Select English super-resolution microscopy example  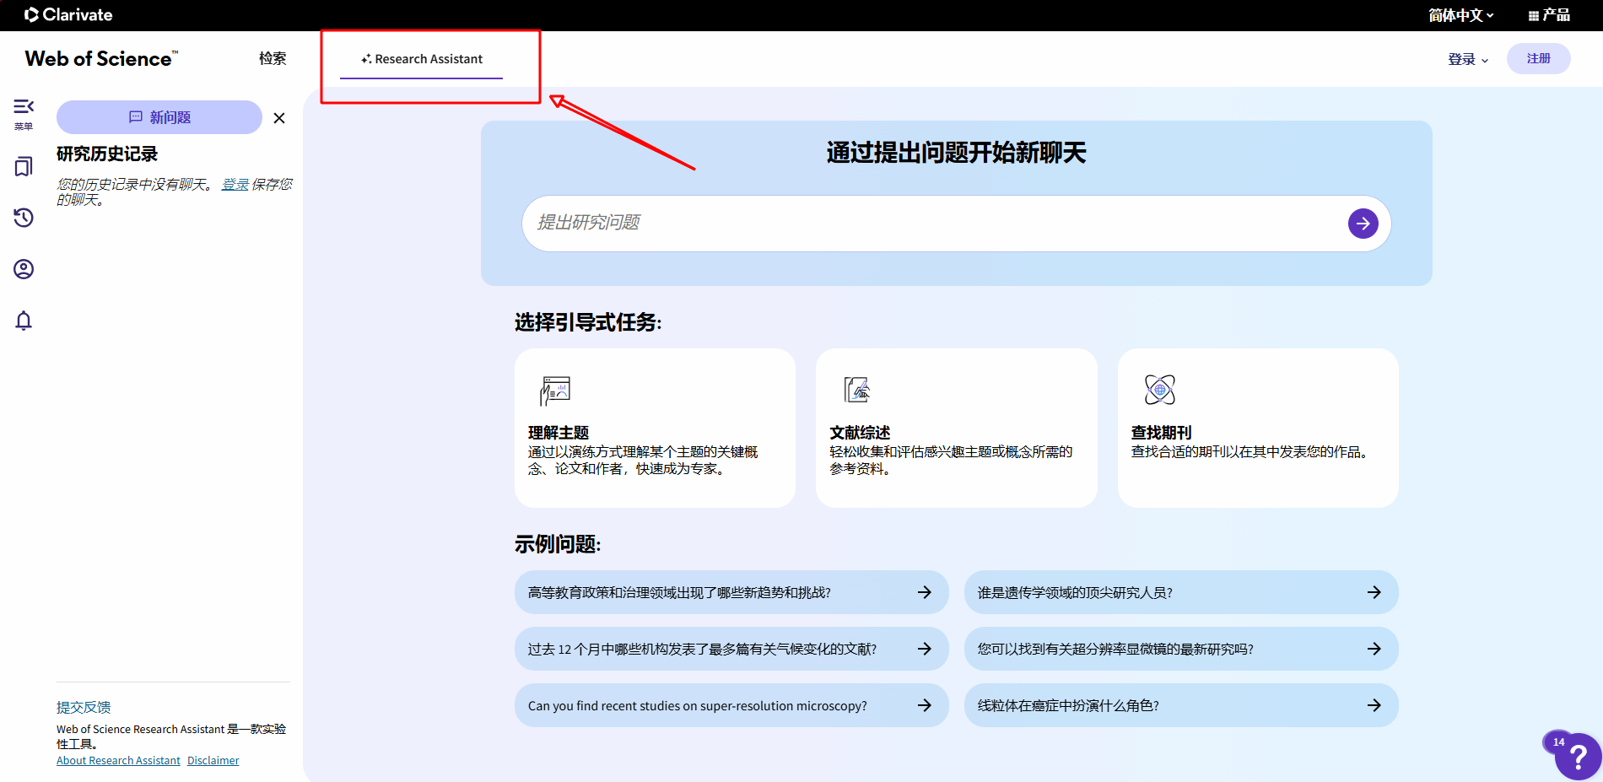(731, 705)
